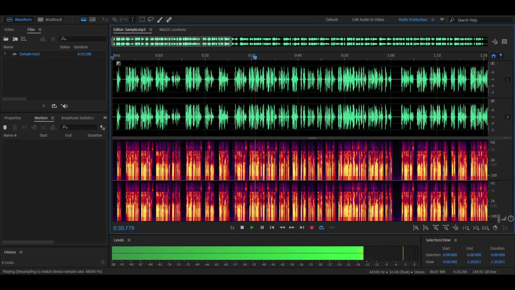Click the Rewind button
The image size is (515, 290).
[x=282, y=227]
